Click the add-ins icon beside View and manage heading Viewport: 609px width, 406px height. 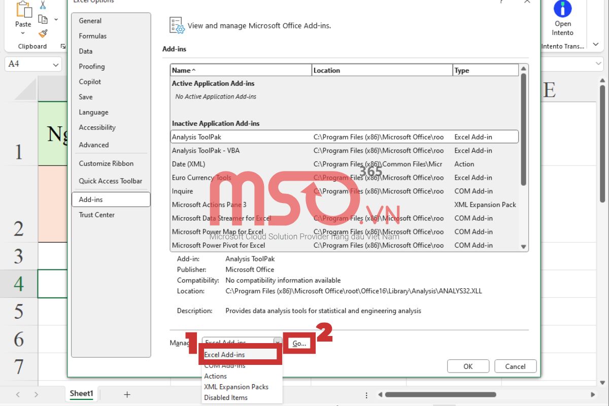[x=177, y=25]
